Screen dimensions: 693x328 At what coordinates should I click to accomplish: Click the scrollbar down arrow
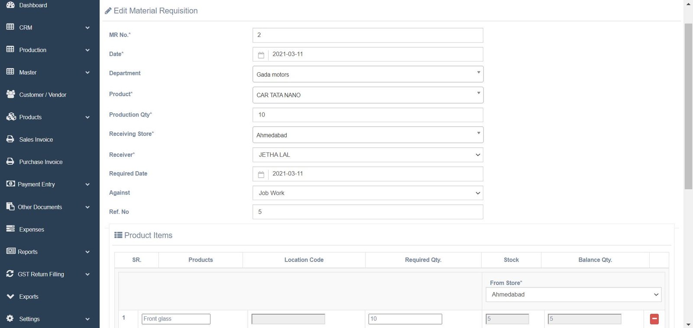(x=688, y=324)
